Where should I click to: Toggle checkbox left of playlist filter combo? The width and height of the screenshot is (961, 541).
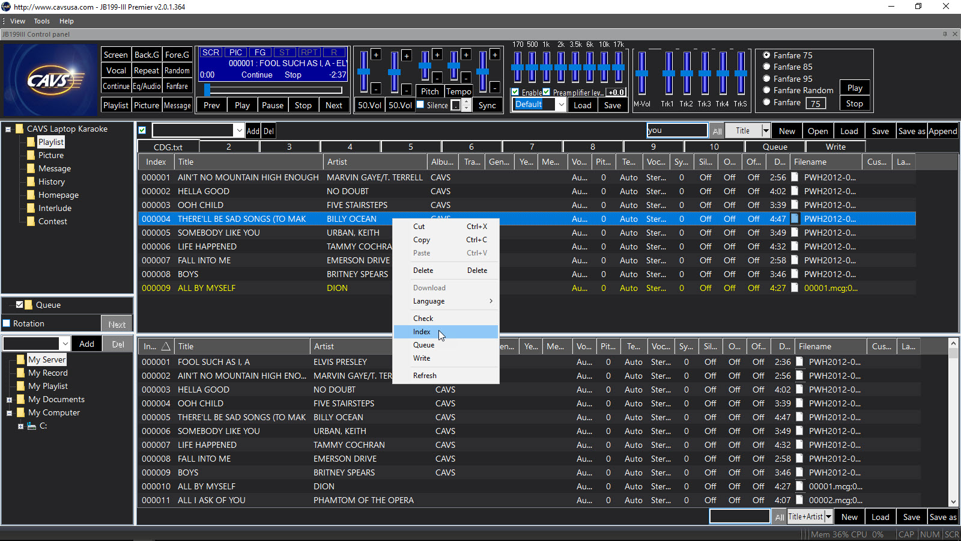click(142, 130)
